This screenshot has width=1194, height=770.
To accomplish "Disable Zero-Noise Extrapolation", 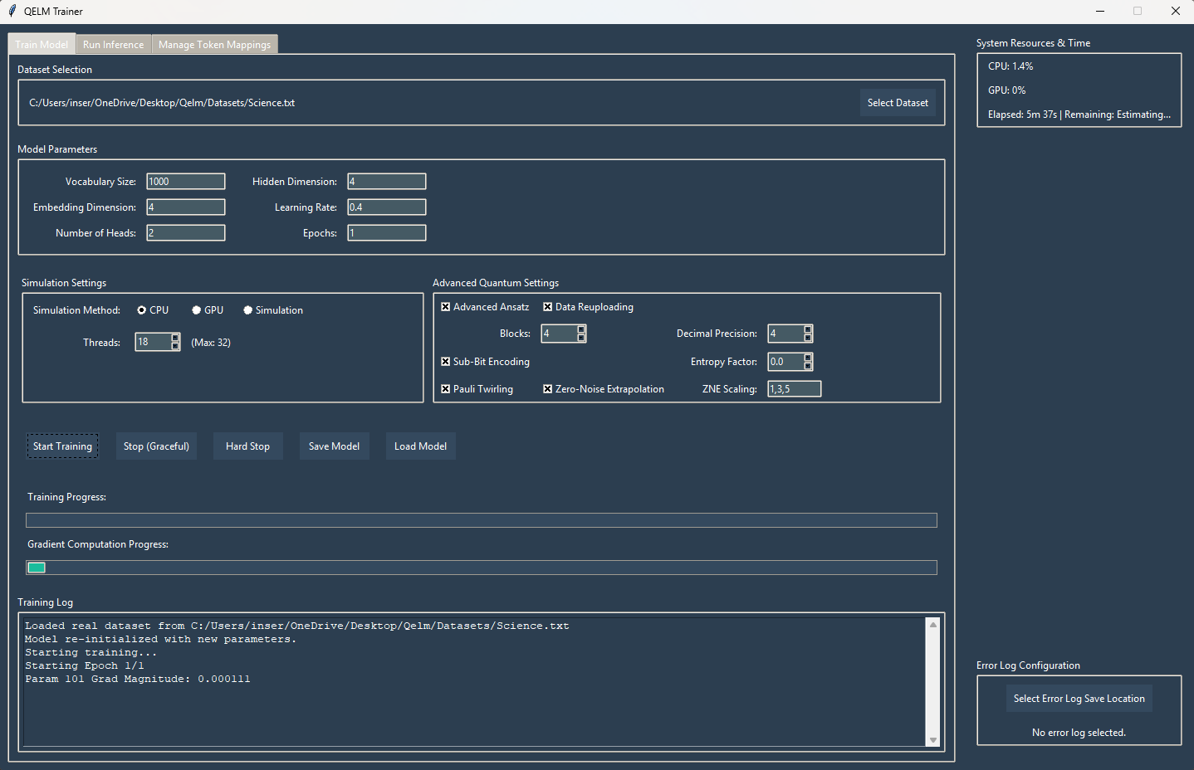I will pyautogui.click(x=547, y=388).
